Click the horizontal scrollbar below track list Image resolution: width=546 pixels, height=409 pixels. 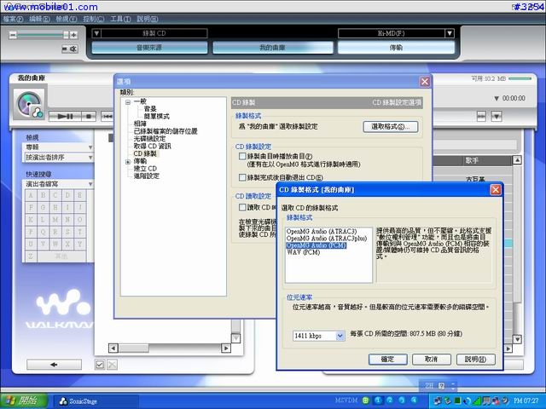tap(170, 348)
